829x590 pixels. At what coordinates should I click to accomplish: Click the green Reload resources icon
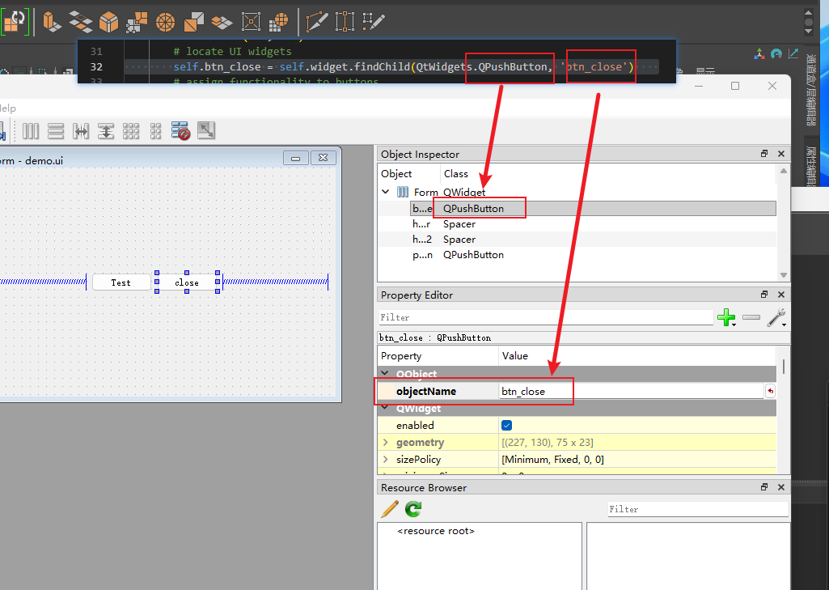413,509
